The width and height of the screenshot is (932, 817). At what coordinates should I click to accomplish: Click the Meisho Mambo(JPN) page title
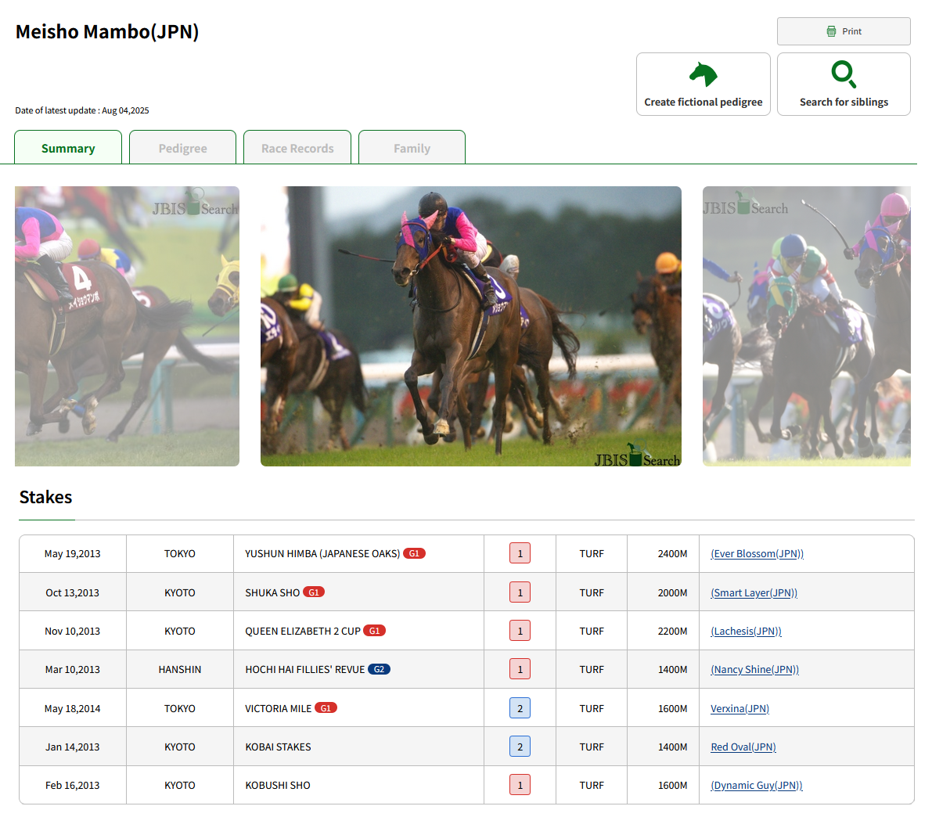(107, 31)
